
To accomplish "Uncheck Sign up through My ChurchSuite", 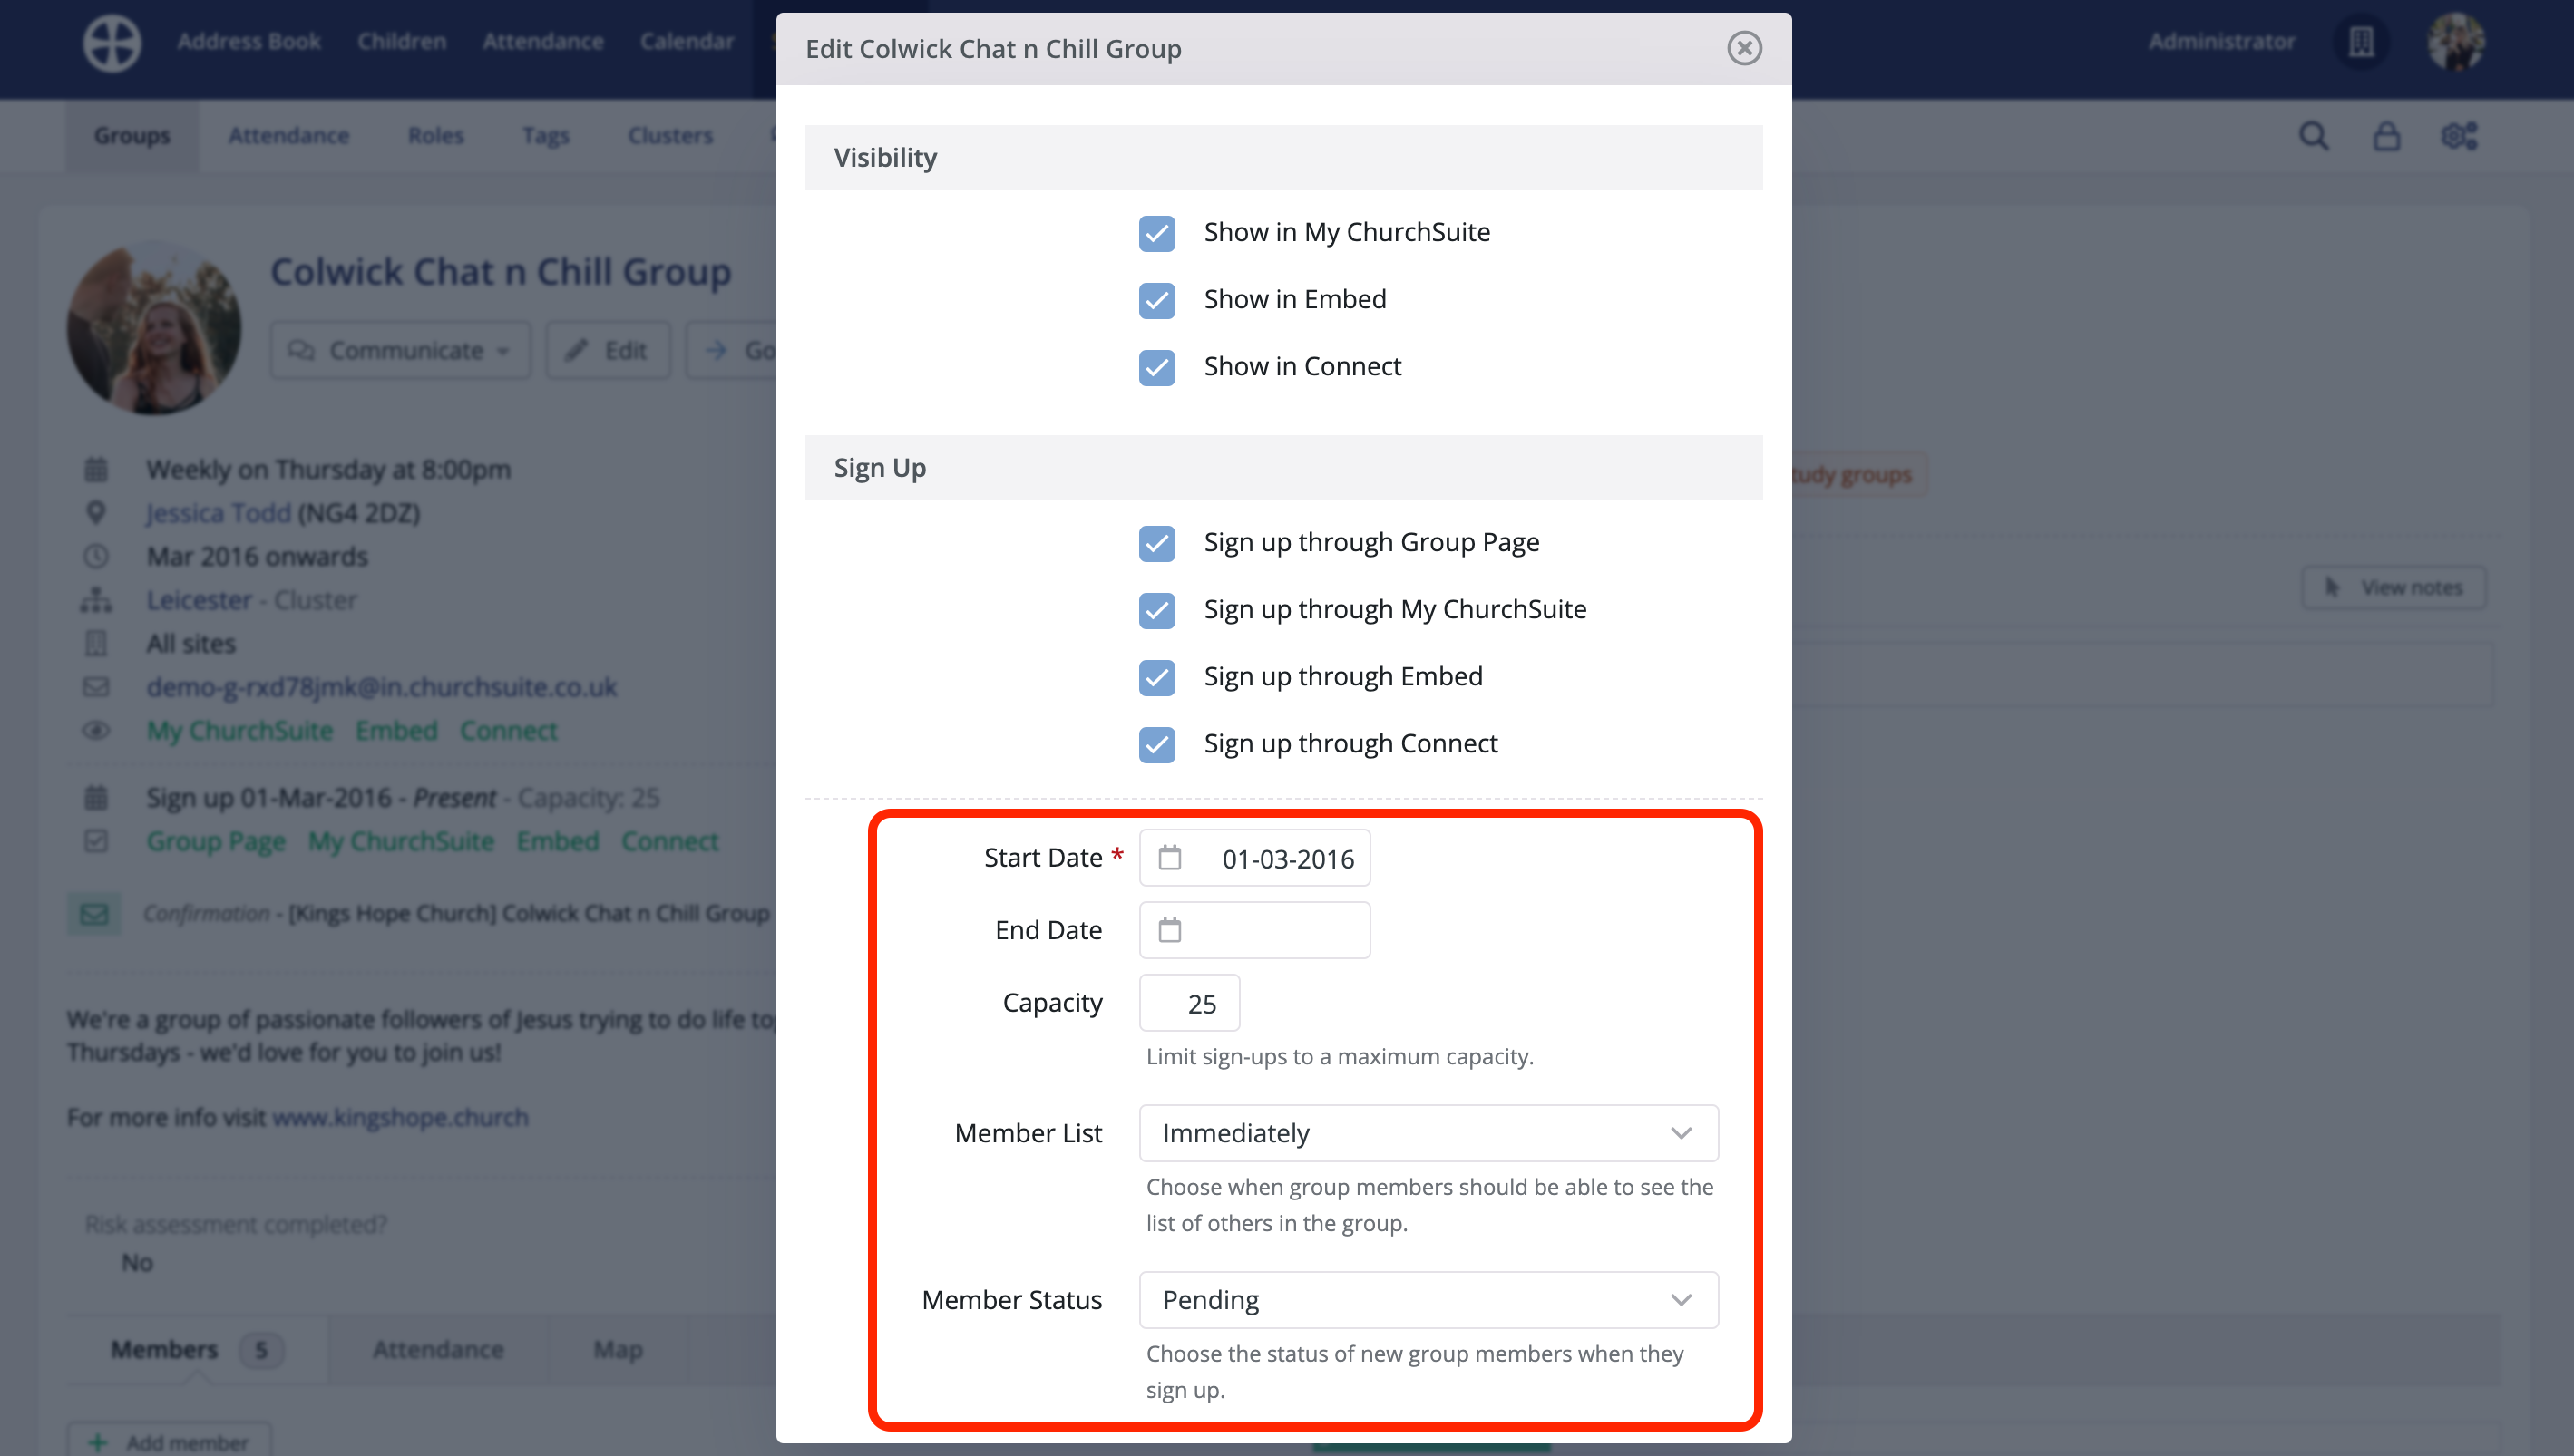I will pyautogui.click(x=1156, y=611).
